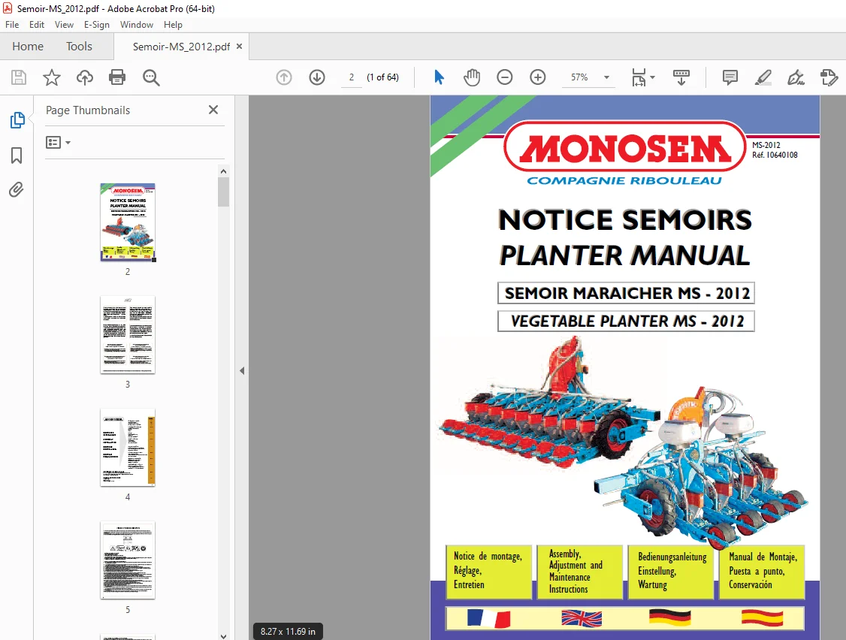
Task: Expand the fit page options dropdown
Action: 652,77
